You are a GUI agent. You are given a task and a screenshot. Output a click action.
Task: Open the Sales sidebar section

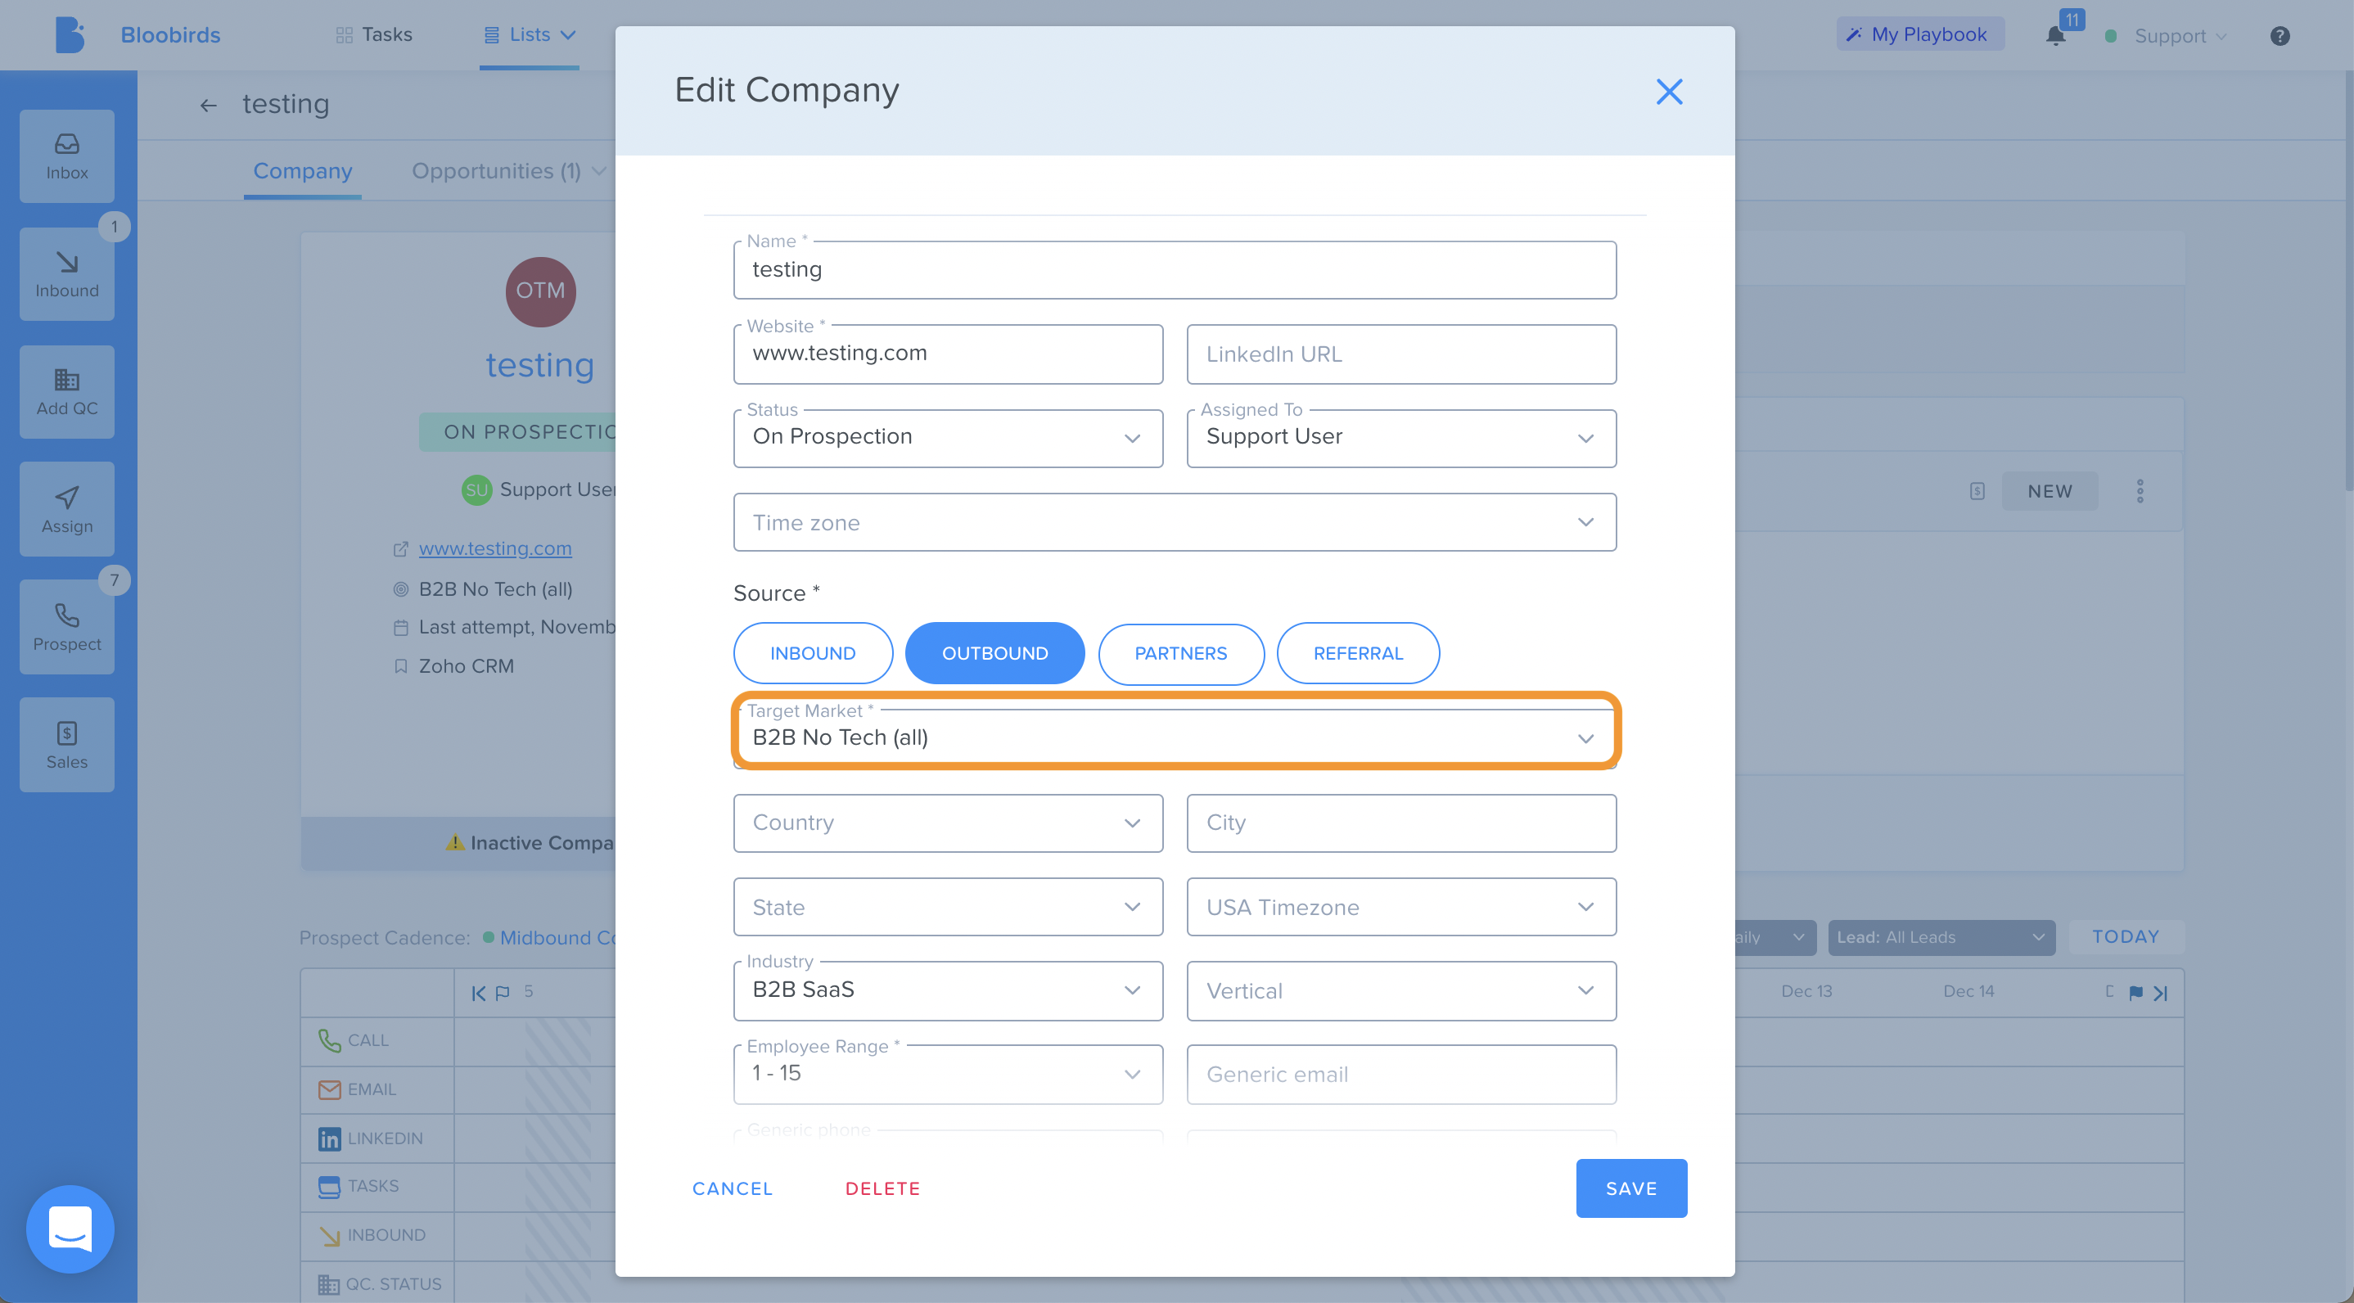coord(67,746)
